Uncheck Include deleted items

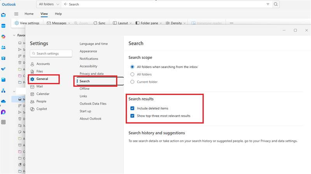132,109
